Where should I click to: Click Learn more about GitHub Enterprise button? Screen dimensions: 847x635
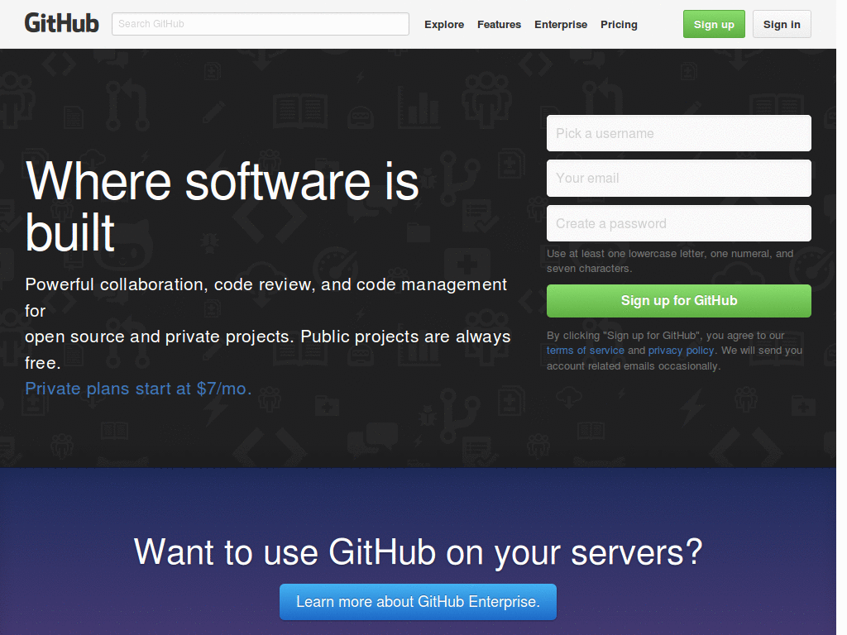point(418,602)
